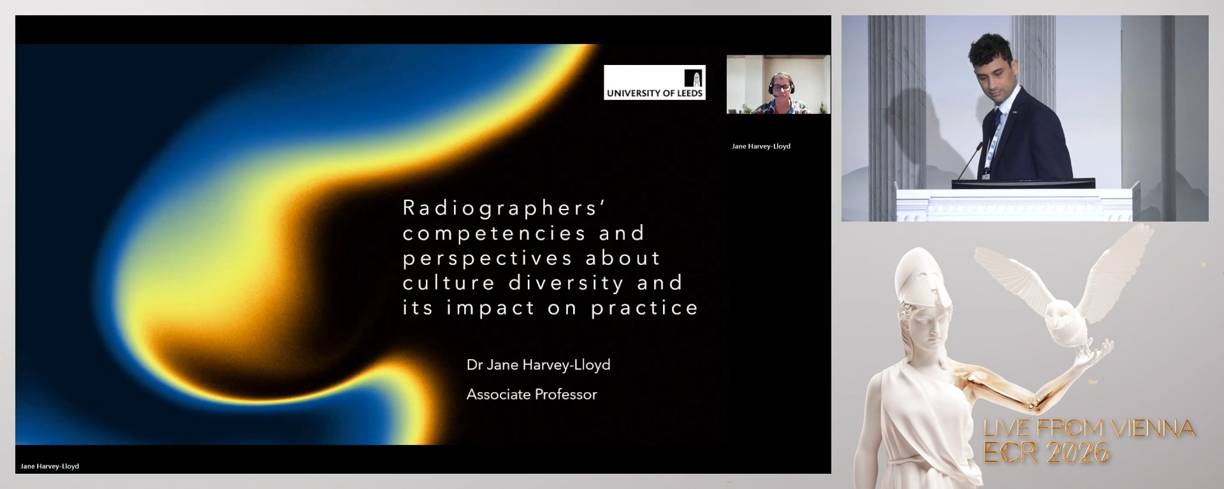Click the slide title beginning 'Radiographers' competencies'
This screenshot has width=1224, height=489.
(550, 257)
